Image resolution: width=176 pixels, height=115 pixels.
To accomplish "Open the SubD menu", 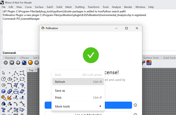I will pos(50,7).
